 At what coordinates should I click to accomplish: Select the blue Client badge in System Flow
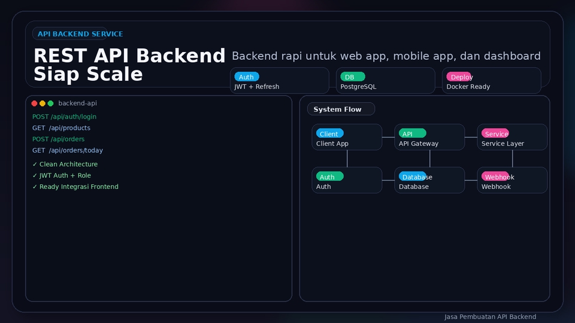coord(329,133)
